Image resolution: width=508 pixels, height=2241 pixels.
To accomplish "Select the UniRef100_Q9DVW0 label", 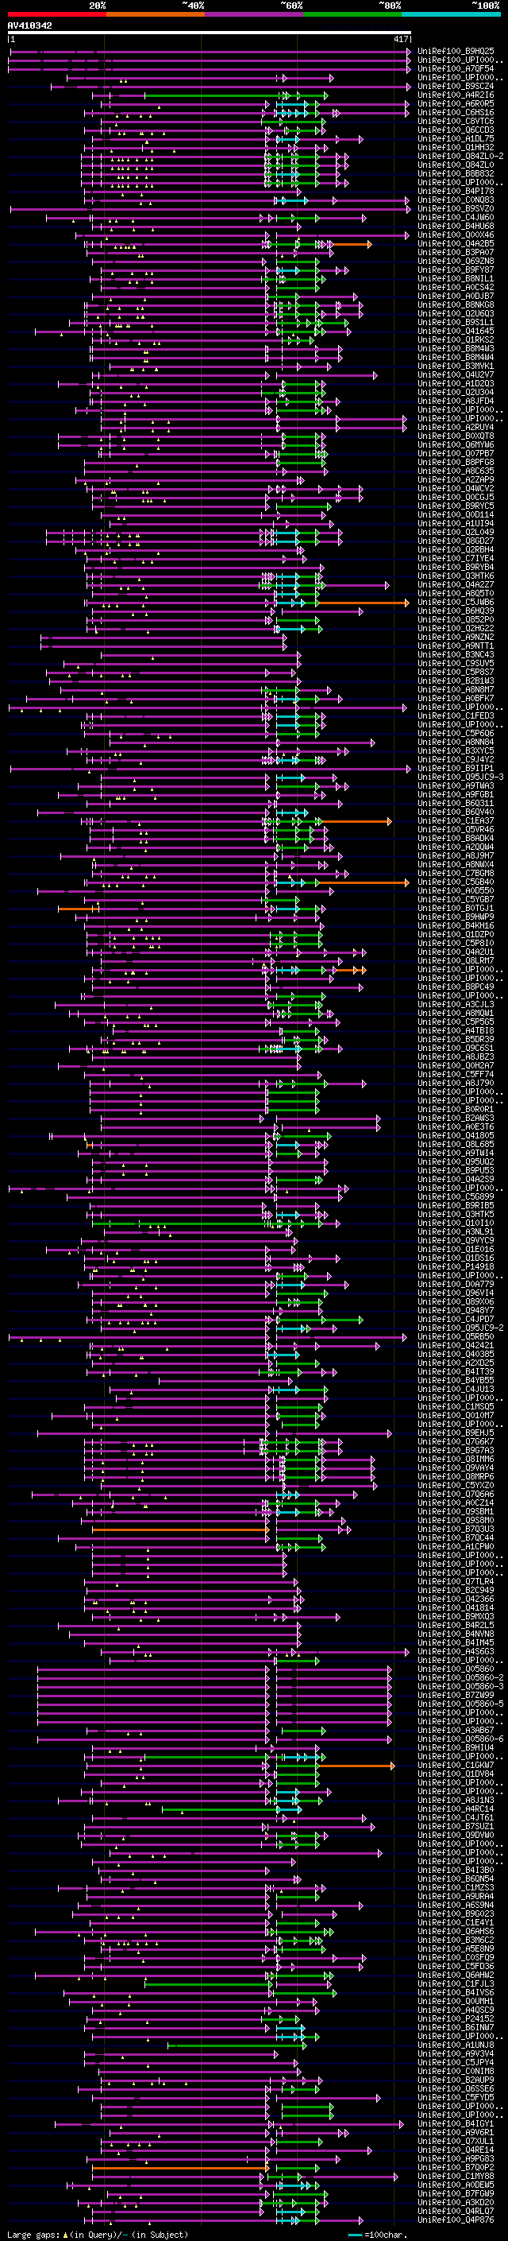I will 456,1834.
